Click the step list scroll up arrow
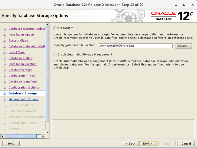The height and width of the screenshot is (148, 197). 47,25
